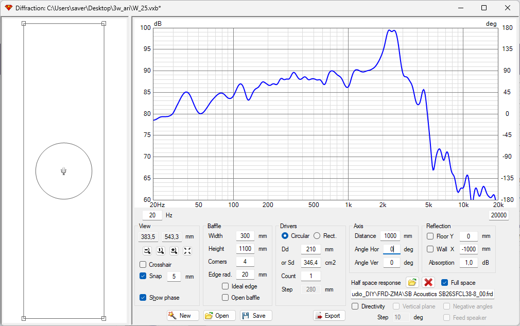Click the Corners input field
Image resolution: width=520 pixels, height=326 pixels.
(x=245, y=262)
